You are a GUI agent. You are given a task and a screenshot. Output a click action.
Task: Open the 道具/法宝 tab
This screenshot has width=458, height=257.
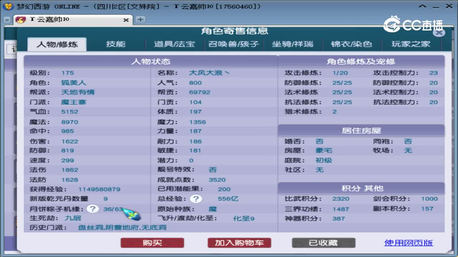click(175, 44)
